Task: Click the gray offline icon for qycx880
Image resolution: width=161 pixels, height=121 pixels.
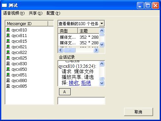Action: pyautogui.click(x=8, y=80)
